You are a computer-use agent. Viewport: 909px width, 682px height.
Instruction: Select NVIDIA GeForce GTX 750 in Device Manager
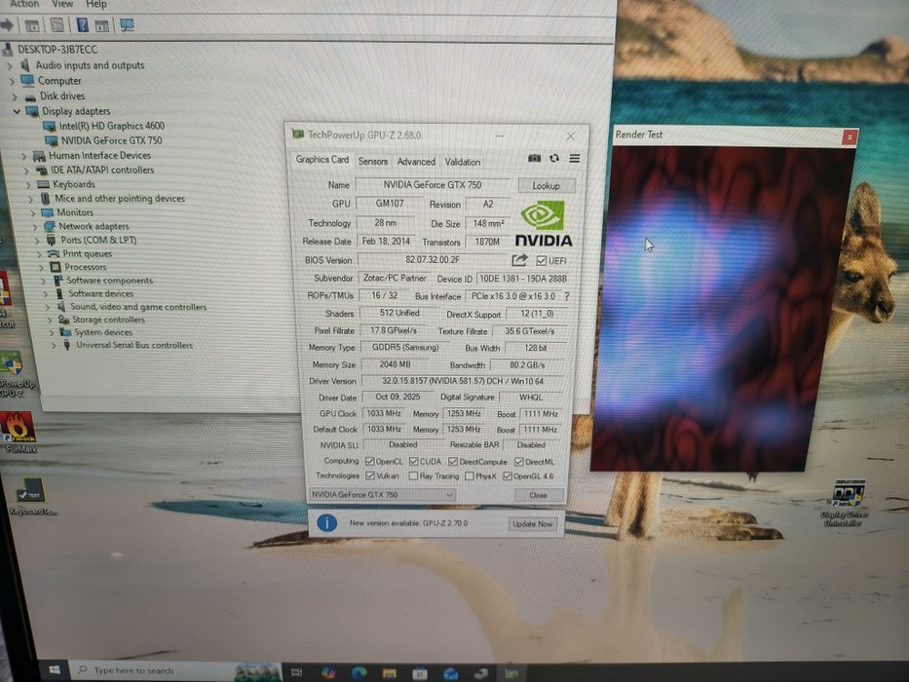[111, 140]
